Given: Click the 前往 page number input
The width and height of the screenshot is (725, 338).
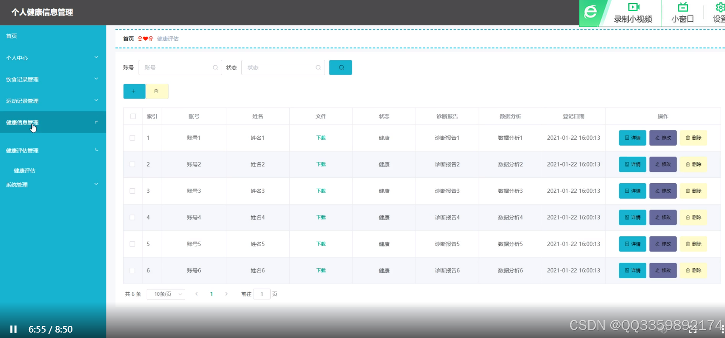Looking at the screenshot, I should pyautogui.click(x=262, y=294).
